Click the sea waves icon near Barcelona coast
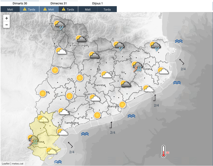213x166 pixels. pos(131,116)
